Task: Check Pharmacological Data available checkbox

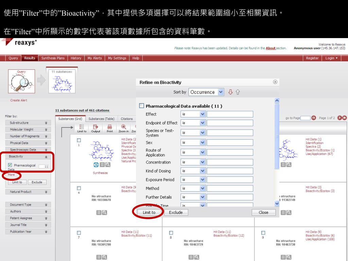Action: coord(141,106)
